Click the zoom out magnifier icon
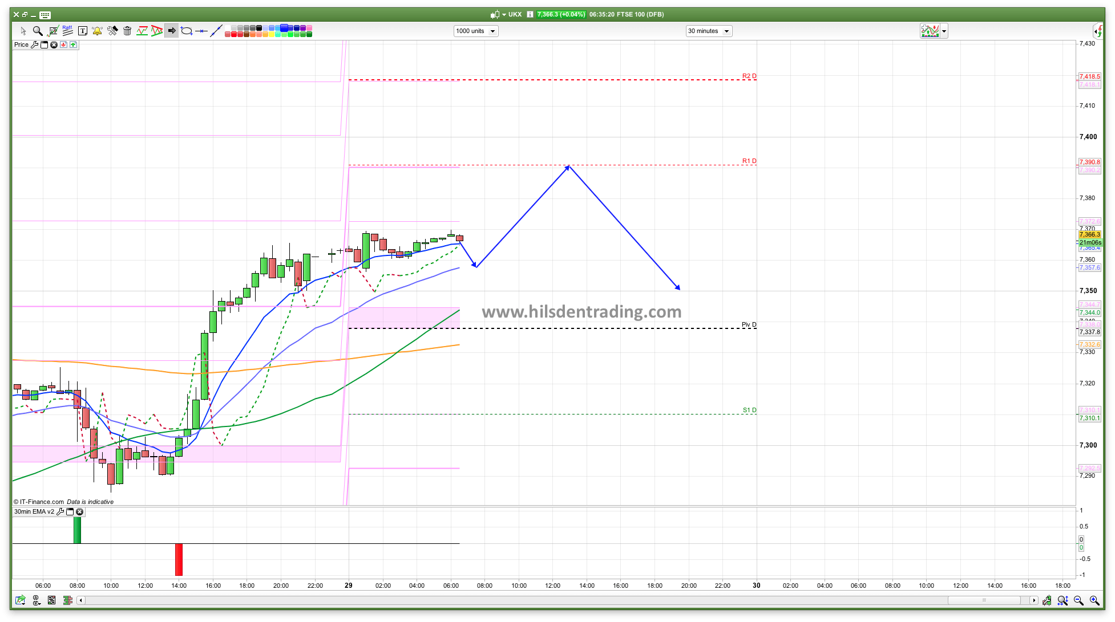 click(x=1078, y=600)
